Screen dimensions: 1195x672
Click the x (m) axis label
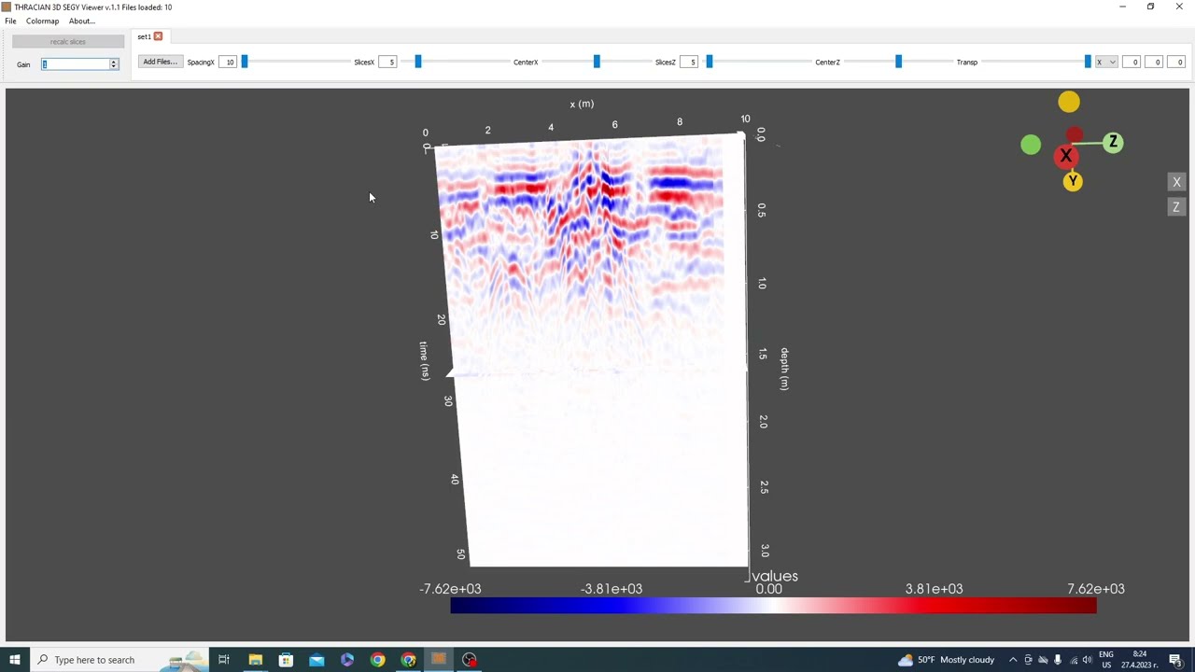click(x=582, y=104)
